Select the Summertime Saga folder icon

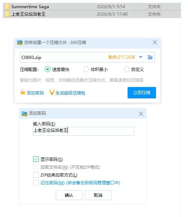7,6
